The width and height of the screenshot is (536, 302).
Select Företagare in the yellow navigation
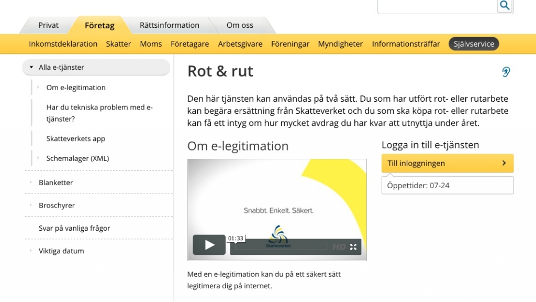tap(189, 44)
